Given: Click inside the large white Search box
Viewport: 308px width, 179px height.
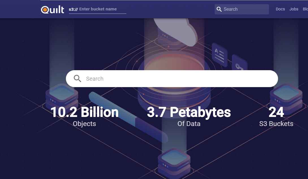Looking at the screenshot, I should [x=175, y=79].
